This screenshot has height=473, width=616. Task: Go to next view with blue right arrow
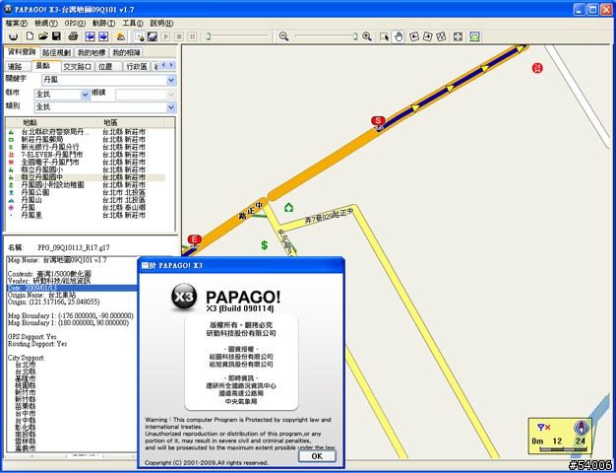pyautogui.click(x=103, y=36)
